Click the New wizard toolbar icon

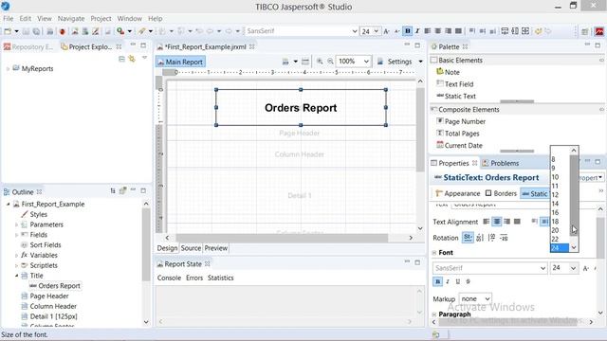(8, 31)
